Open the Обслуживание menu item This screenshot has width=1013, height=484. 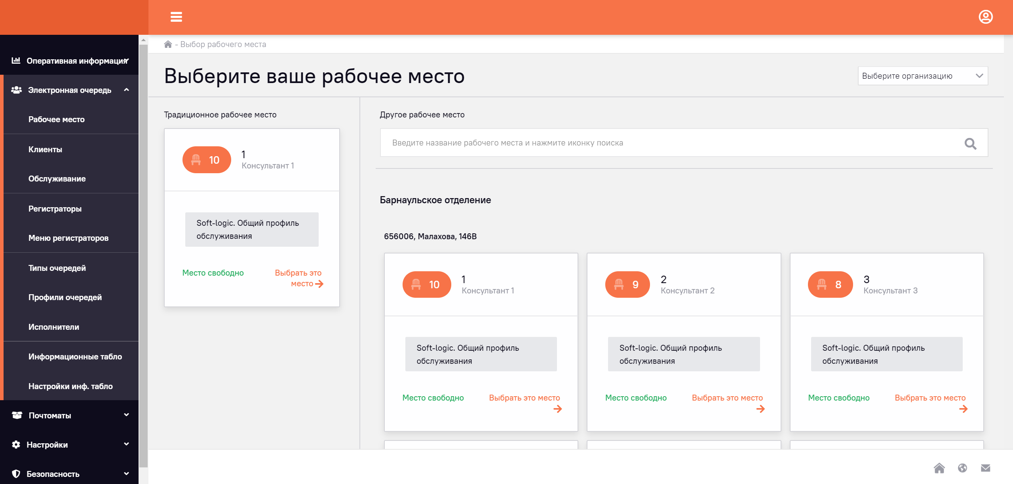tap(71, 179)
